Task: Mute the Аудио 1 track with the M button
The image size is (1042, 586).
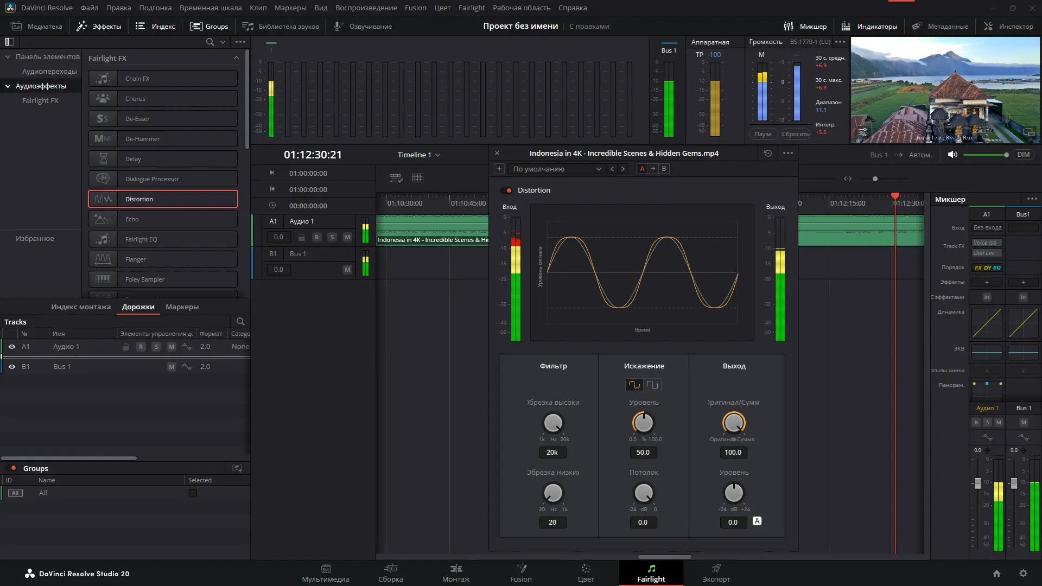Action: tap(347, 237)
